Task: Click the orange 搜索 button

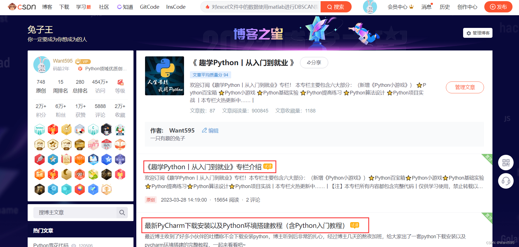Action: point(336,7)
